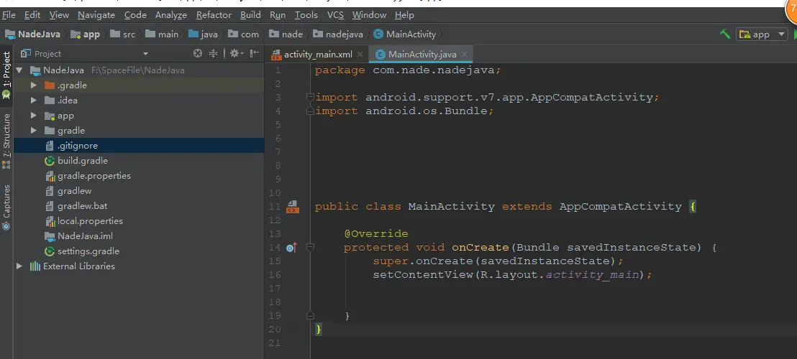Image resolution: width=797 pixels, height=359 pixels.
Task: Open the Analyze menu
Action: click(x=171, y=15)
